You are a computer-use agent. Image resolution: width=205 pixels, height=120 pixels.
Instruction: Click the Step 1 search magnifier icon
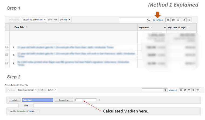pyautogui.click(x=149, y=20)
